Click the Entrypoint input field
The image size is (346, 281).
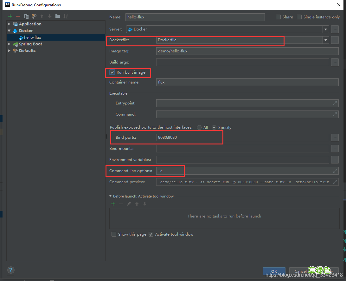[247, 103]
